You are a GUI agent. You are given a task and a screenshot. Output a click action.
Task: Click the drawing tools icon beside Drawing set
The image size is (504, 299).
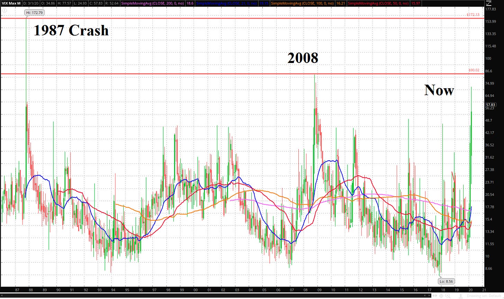tap(461, 296)
